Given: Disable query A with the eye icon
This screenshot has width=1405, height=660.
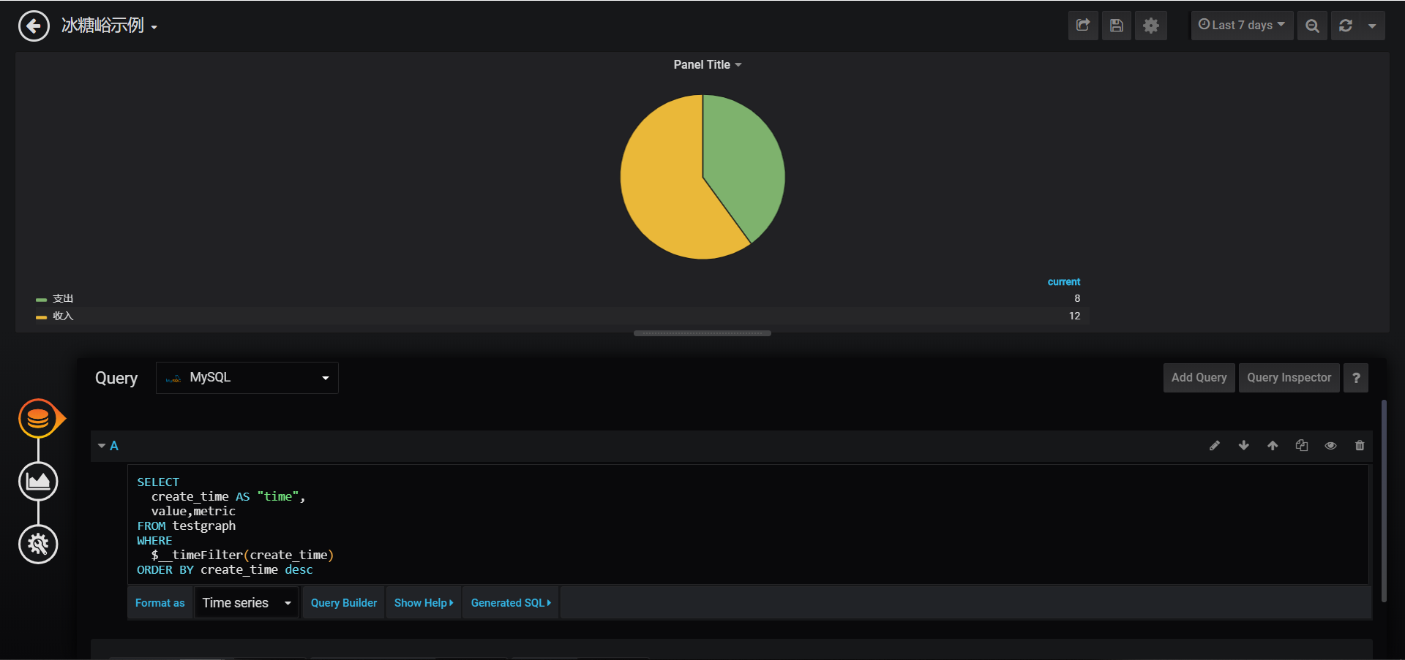Looking at the screenshot, I should [x=1330, y=445].
